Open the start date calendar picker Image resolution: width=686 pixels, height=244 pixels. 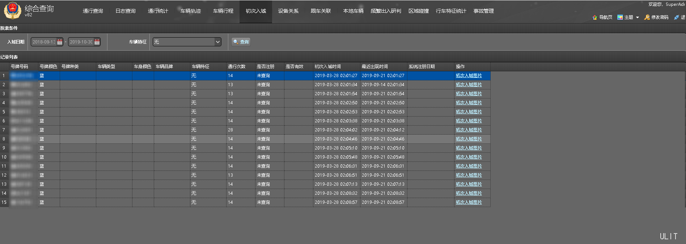(60, 42)
